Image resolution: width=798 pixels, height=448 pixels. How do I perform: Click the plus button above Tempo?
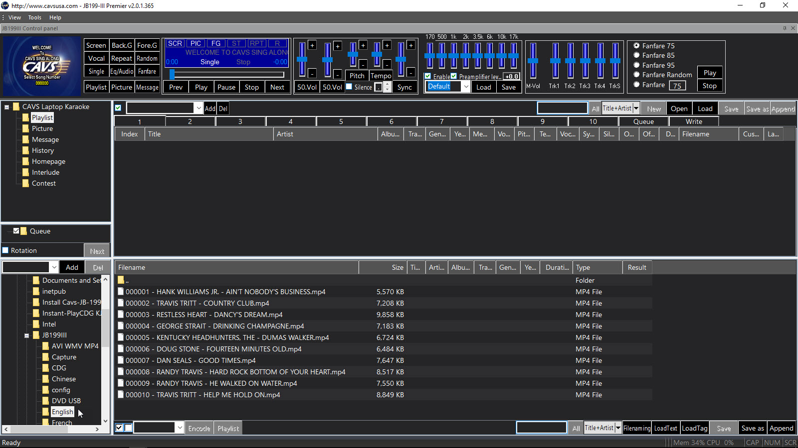(x=387, y=45)
